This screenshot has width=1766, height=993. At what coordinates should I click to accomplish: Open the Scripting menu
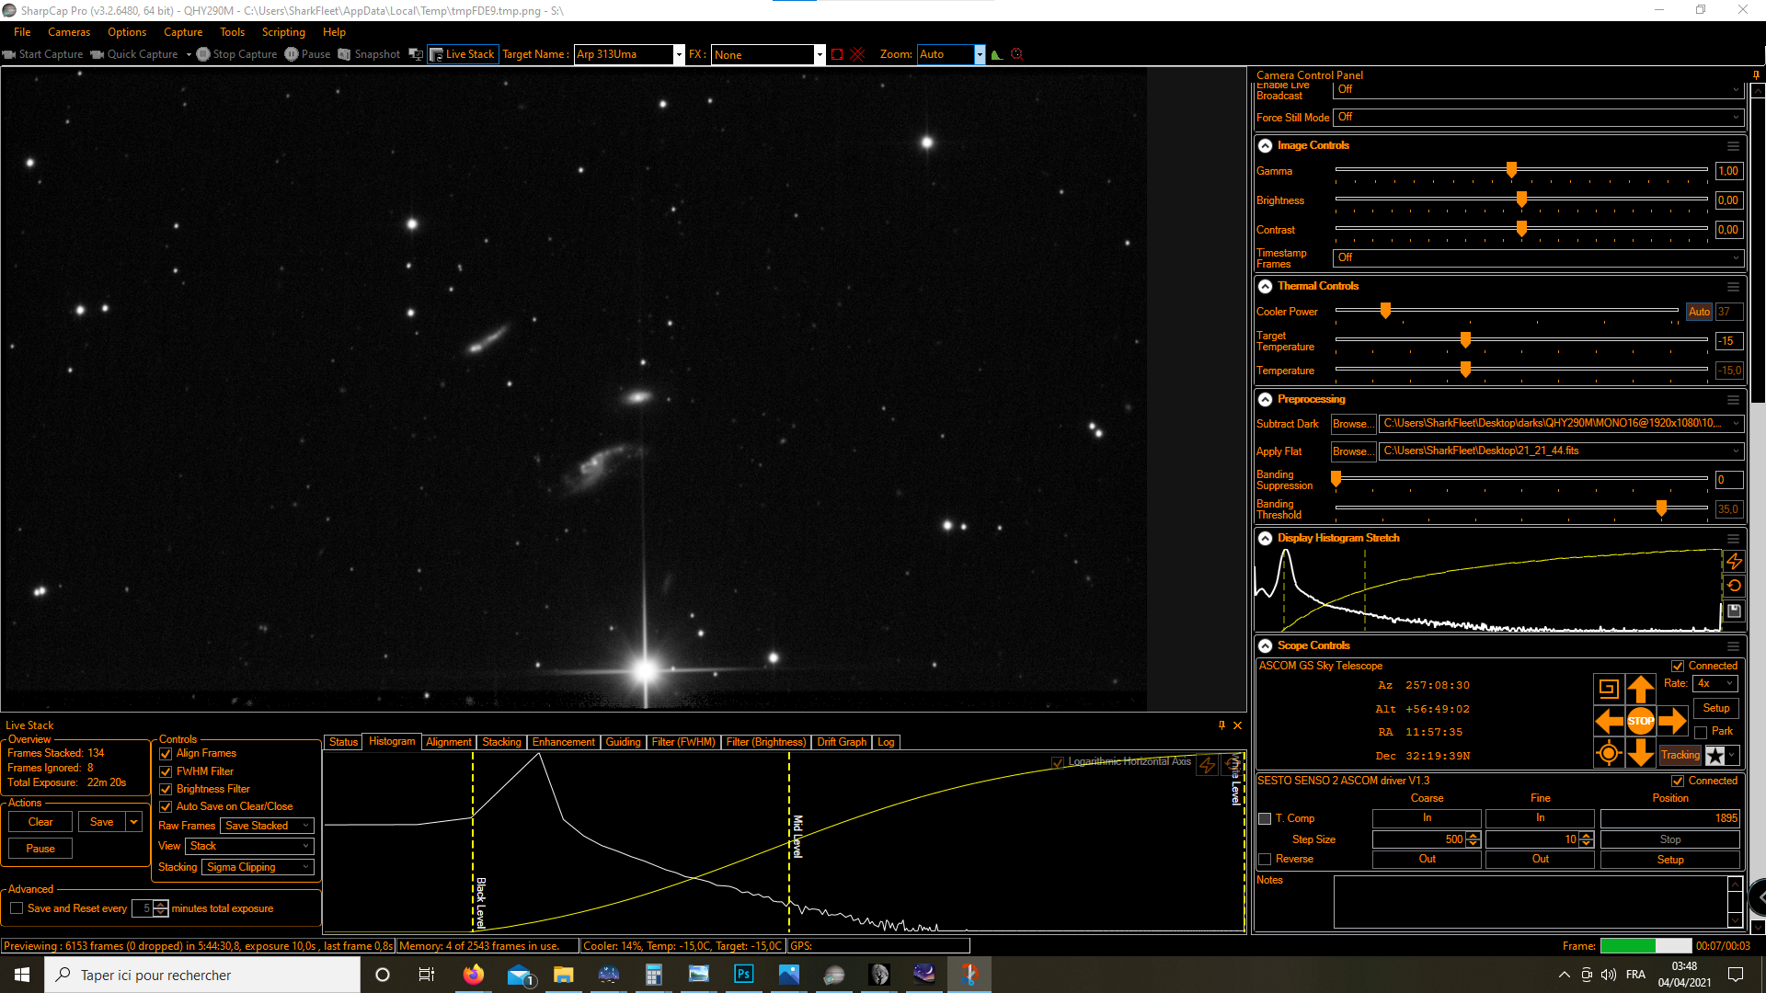point(282,32)
